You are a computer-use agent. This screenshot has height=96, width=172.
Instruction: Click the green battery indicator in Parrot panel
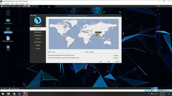[162, 6]
